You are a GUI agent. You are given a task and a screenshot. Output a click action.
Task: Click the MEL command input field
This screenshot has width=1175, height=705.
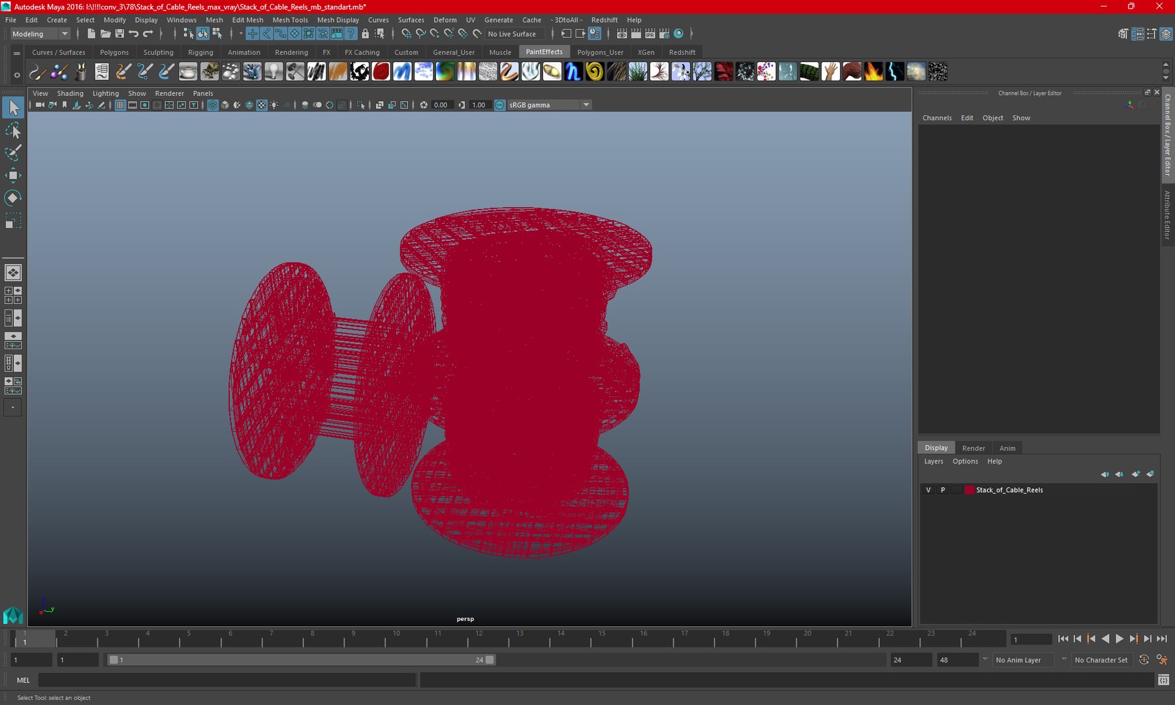click(x=227, y=680)
